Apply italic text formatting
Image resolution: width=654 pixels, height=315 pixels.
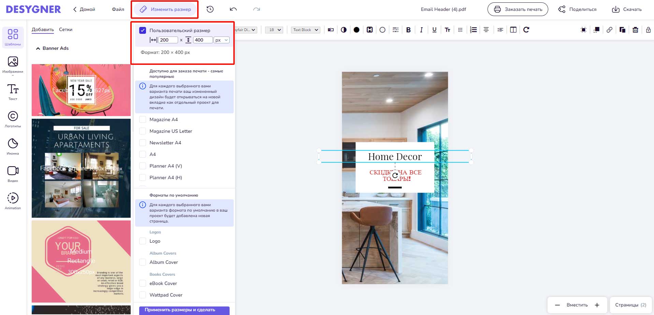point(421,30)
